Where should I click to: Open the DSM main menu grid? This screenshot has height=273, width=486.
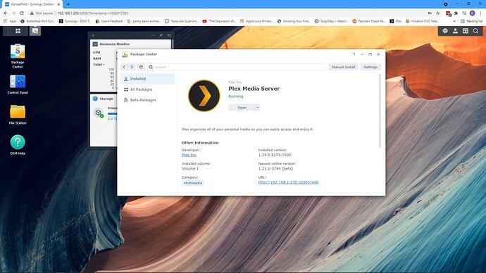(x=18, y=31)
